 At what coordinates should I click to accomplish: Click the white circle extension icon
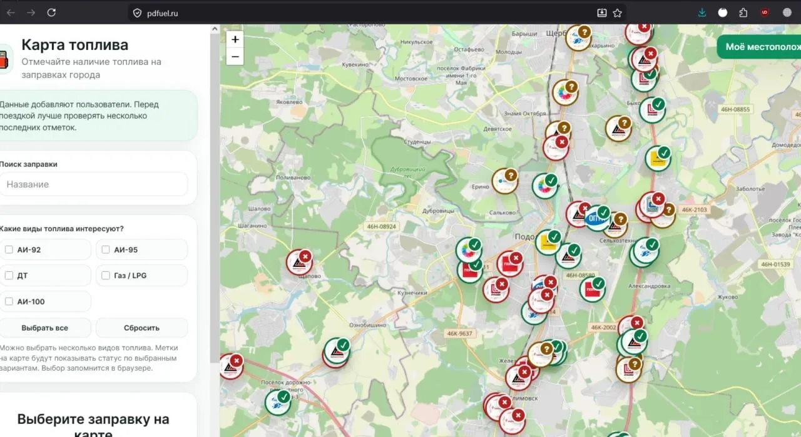pyautogui.click(x=723, y=13)
